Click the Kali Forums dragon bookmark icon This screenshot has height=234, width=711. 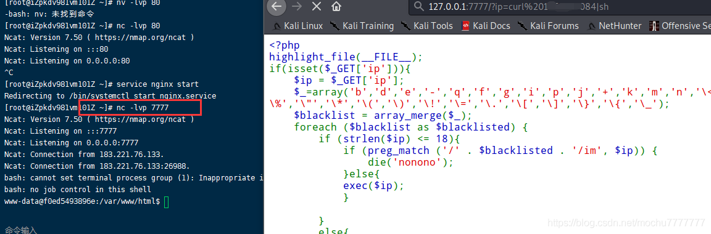522,26
